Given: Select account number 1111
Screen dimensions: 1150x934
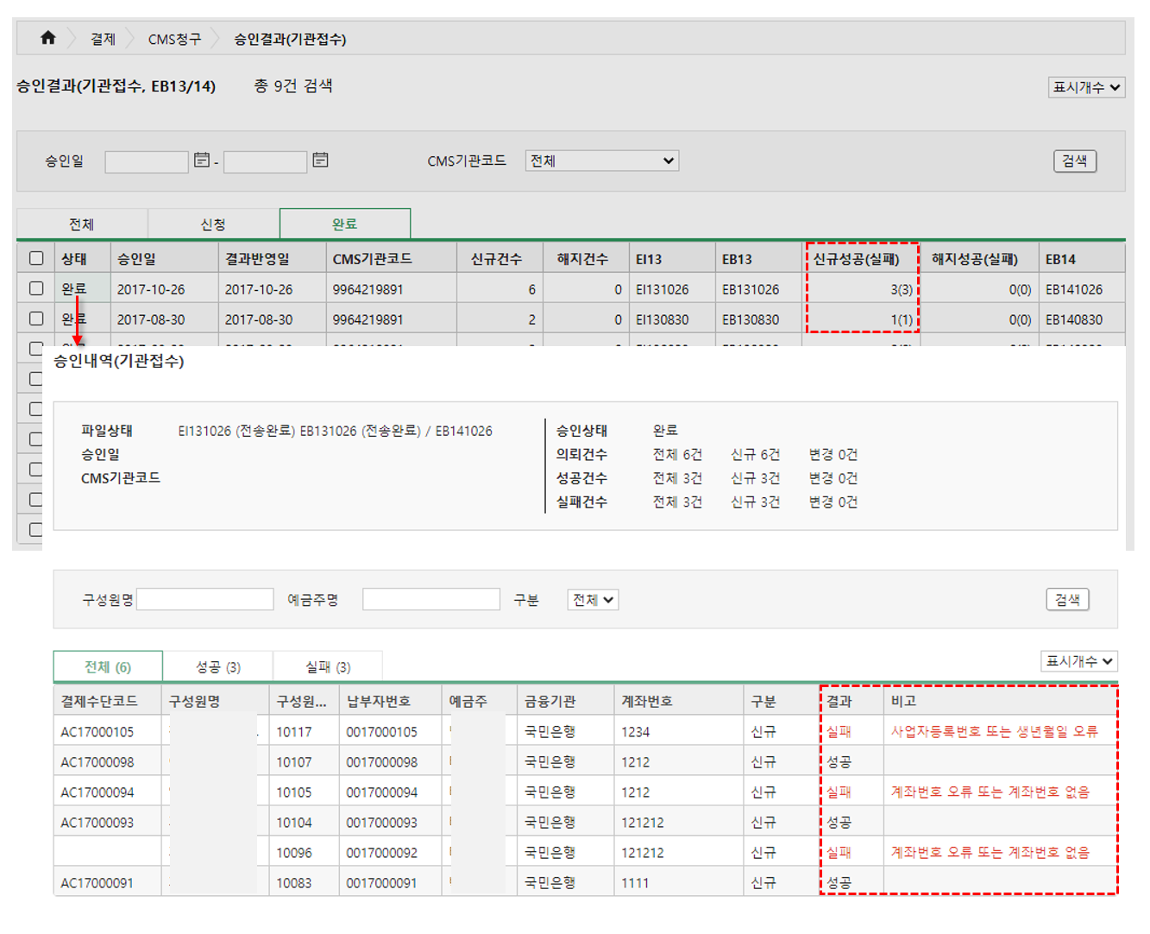Looking at the screenshot, I should (635, 883).
